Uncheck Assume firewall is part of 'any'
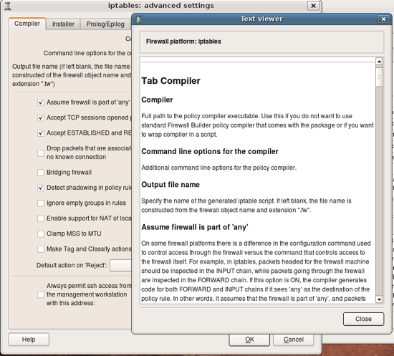The image size is (394, 356). (41, 102)
